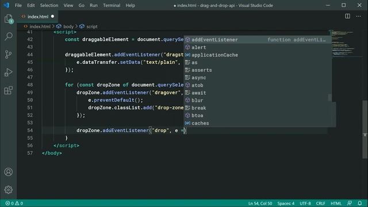Image resolution: width=368 pixels, height=207 pixels.
Task: Open the notifications bell icon
Action: pyautogui.click(x=360, y=203)
